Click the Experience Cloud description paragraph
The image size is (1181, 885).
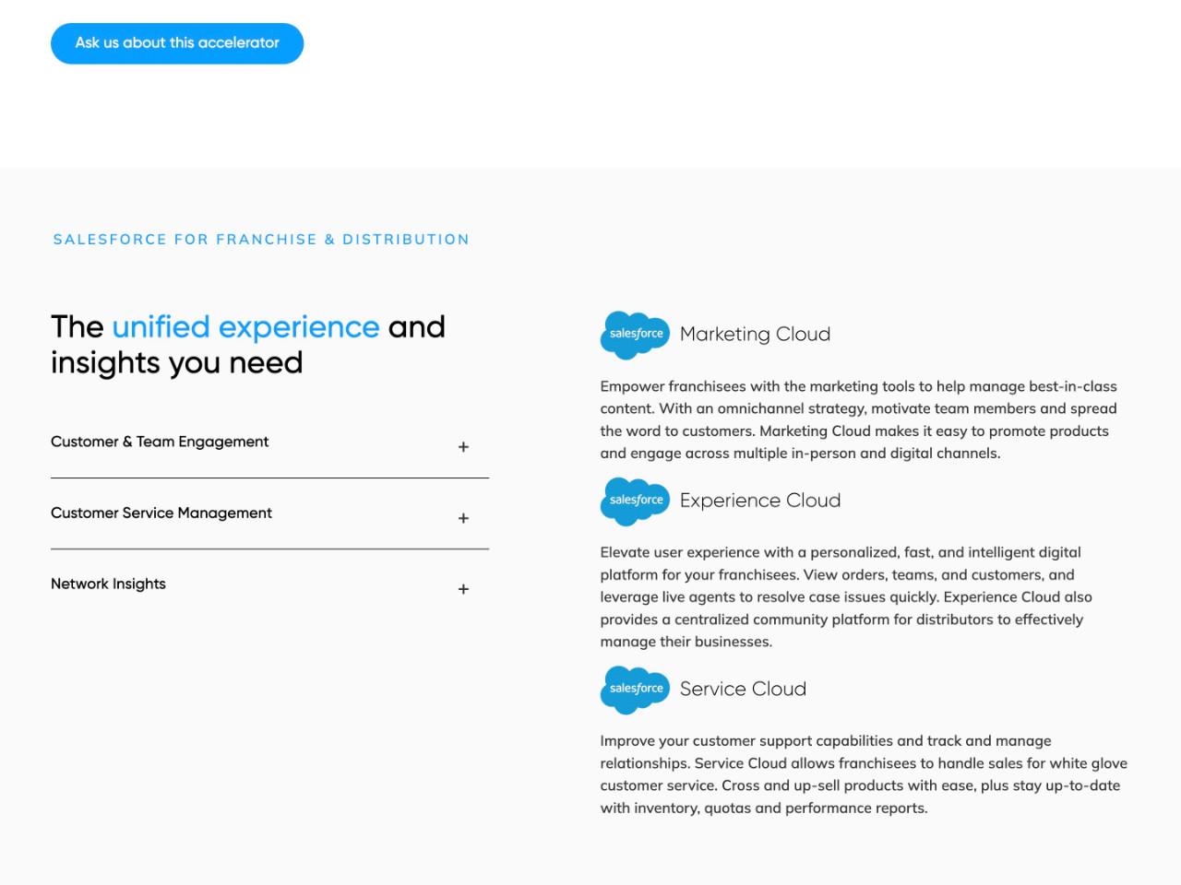point(846,596)
